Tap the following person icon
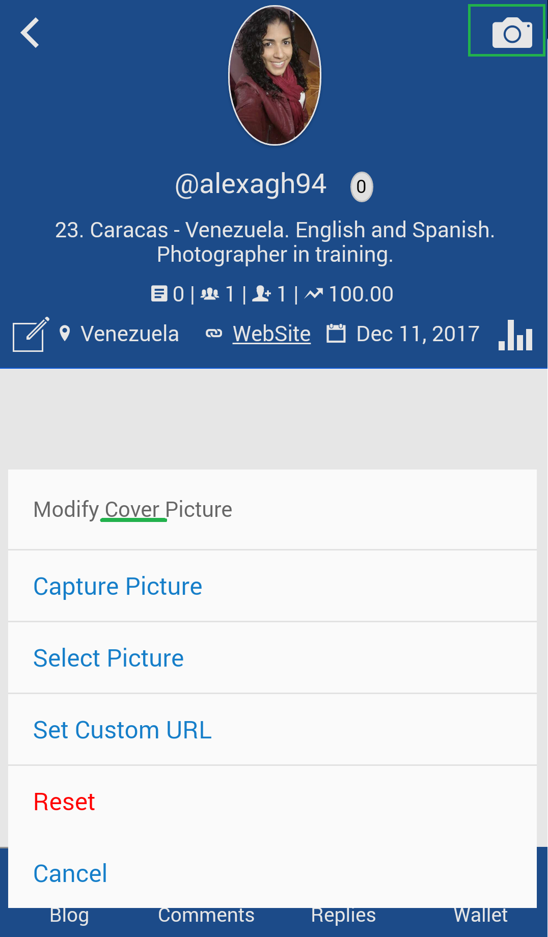Image resolution: width=548 pixels, height=937 pixels. tap(262, 294)
